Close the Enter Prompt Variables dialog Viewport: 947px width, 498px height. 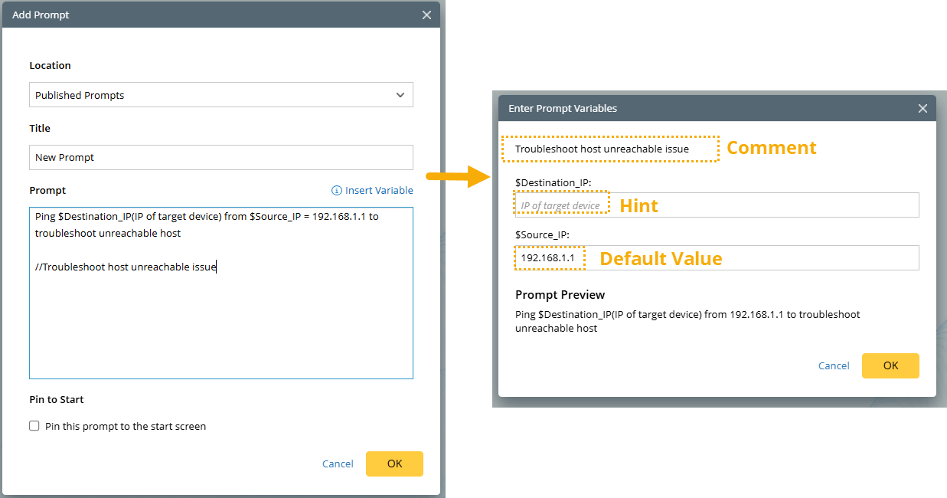[x=923, y=109]
